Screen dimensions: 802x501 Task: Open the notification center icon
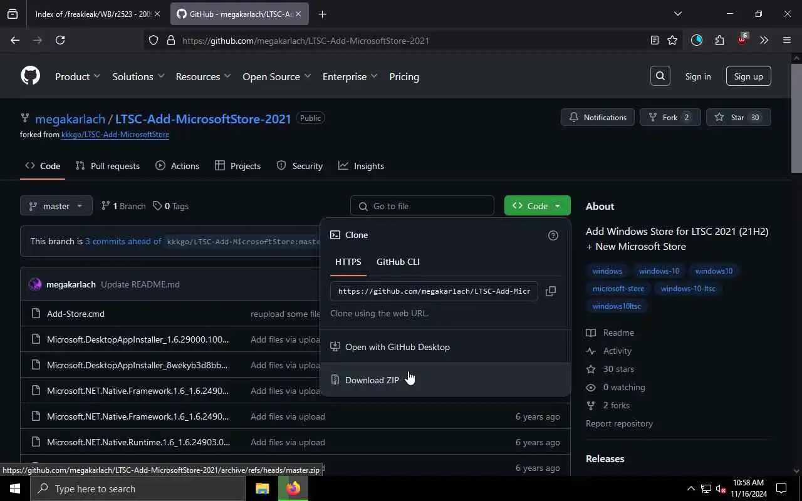(781, 488)
